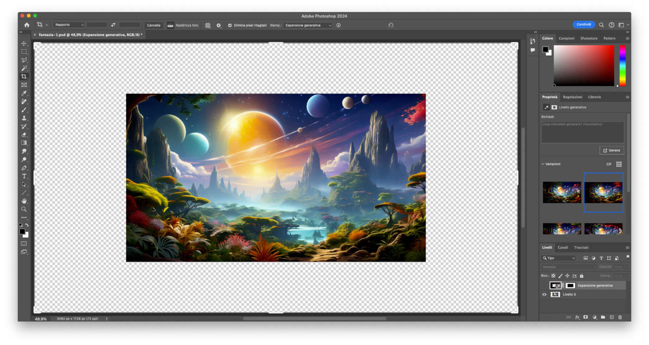Viewport: 649px width, 345px height.
Task: Open the Screen Mode switcher
Action: pos(24,252)
